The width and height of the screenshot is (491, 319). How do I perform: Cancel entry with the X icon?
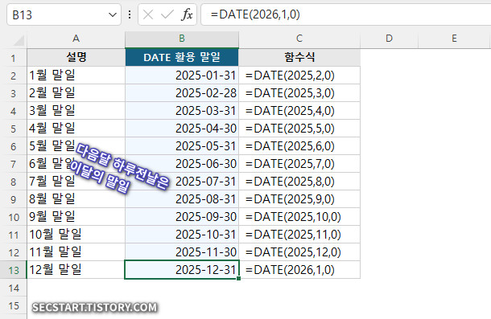point(148,14)
